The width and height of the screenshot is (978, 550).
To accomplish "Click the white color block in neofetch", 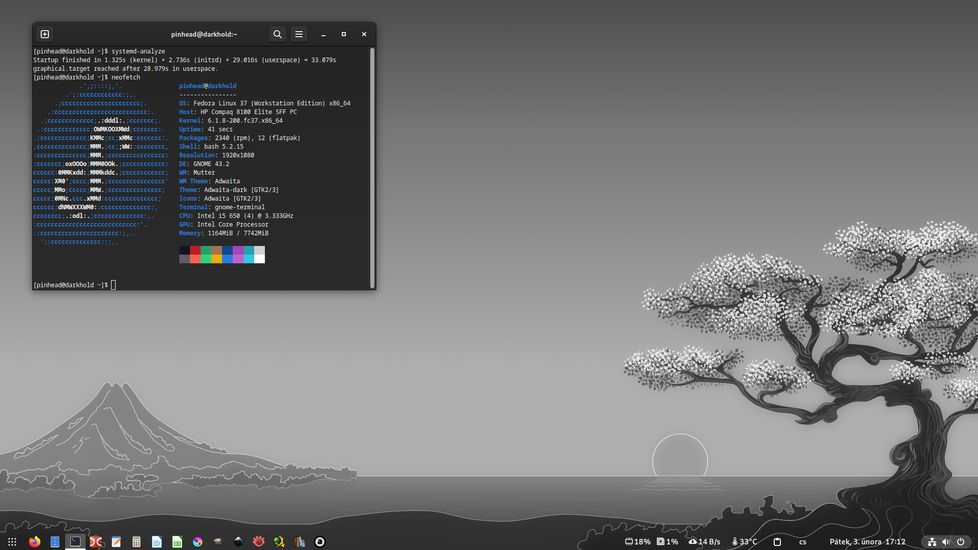I will point(259,259).
